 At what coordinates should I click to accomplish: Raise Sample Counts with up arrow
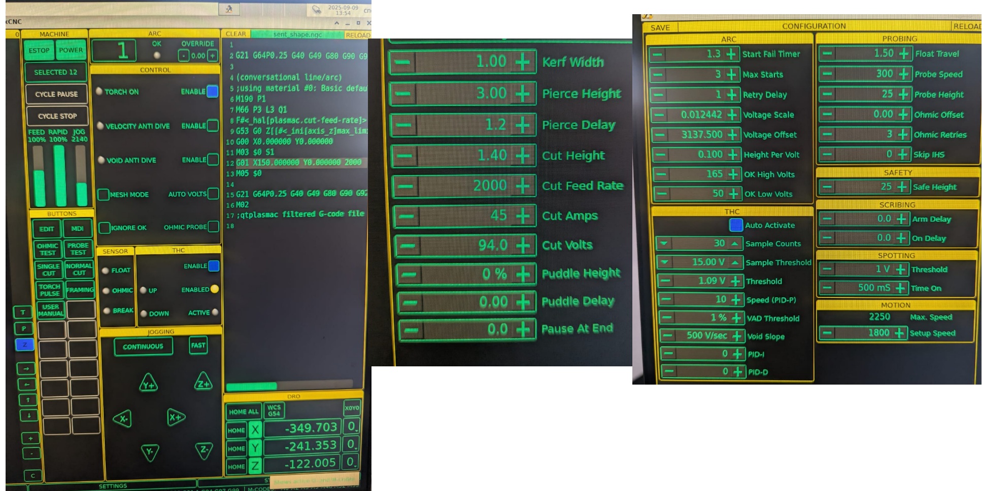point(734,244)
